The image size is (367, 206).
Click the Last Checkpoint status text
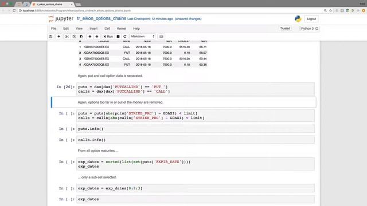[x=150, y=19]
